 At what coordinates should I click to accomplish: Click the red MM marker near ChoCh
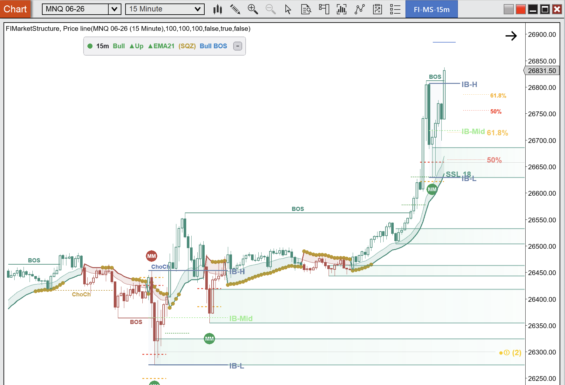(152, 256)
